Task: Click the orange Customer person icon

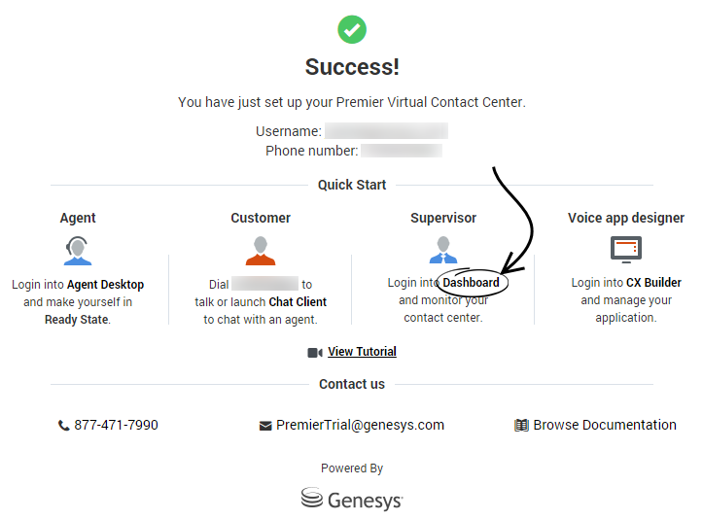Action: pyautogui.click(x=261, y=251)
